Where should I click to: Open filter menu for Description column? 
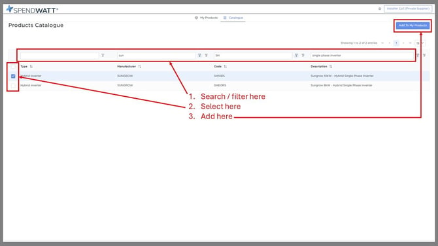[x=418, y=56]
